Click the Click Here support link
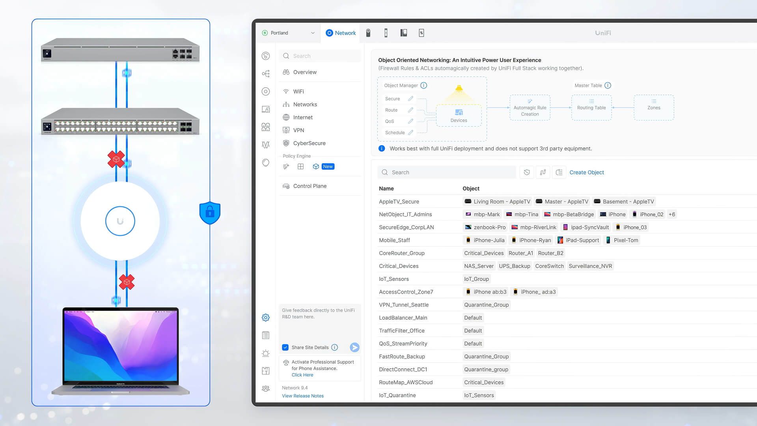 [x=302, y=375]
